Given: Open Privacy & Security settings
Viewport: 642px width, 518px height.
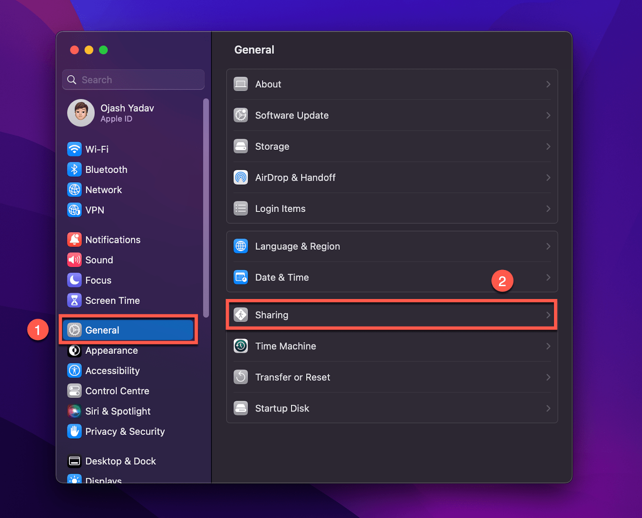Looking at the screenshot, I should pos(125,431).
